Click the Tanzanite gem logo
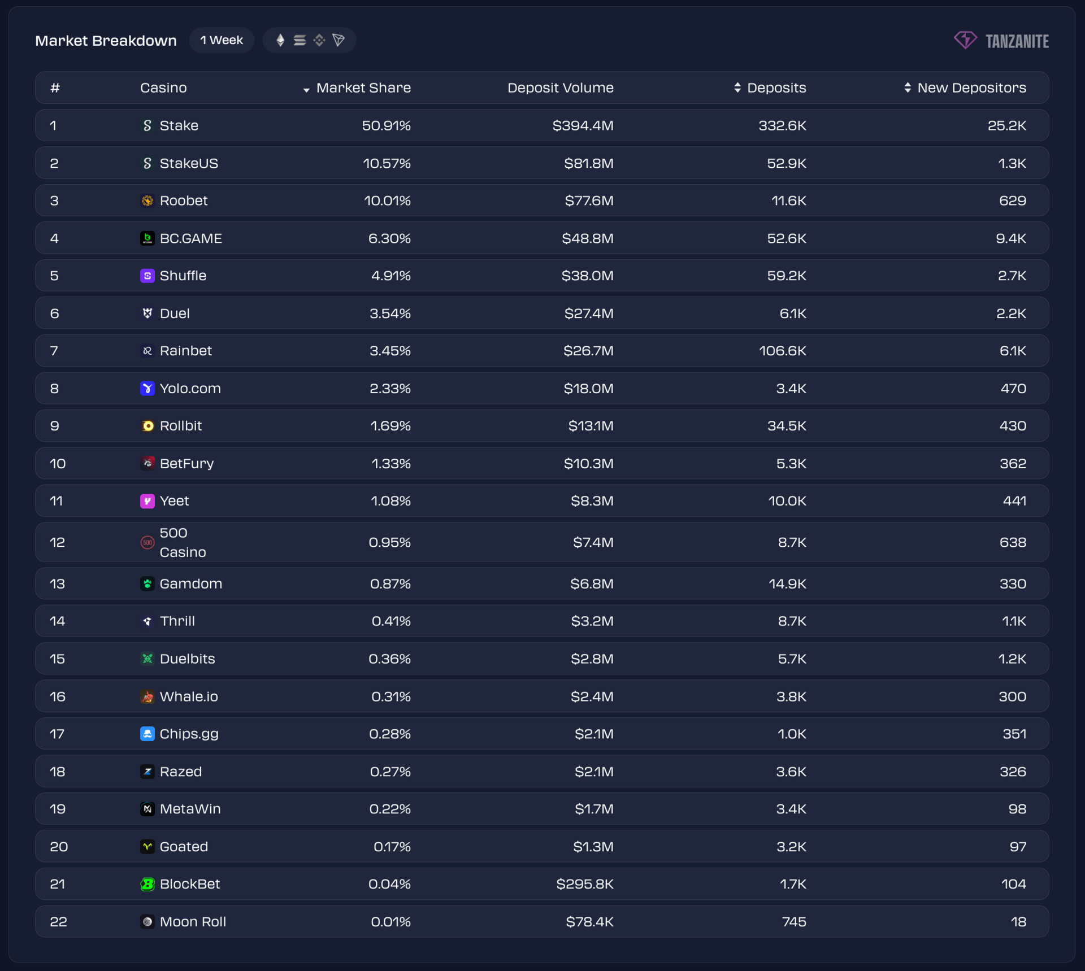1085x971 pixels. [965, 40]
